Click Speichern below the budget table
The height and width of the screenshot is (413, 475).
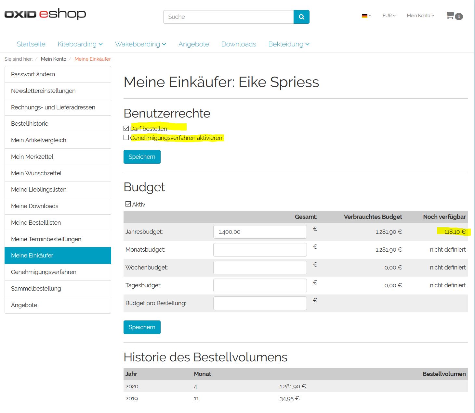(142, 327)
